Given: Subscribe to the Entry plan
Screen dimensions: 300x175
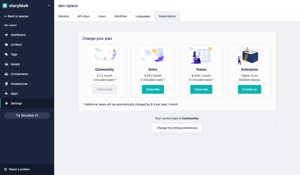Looking at the screenshot, I should pyautogui.click(x=153, y=89).
